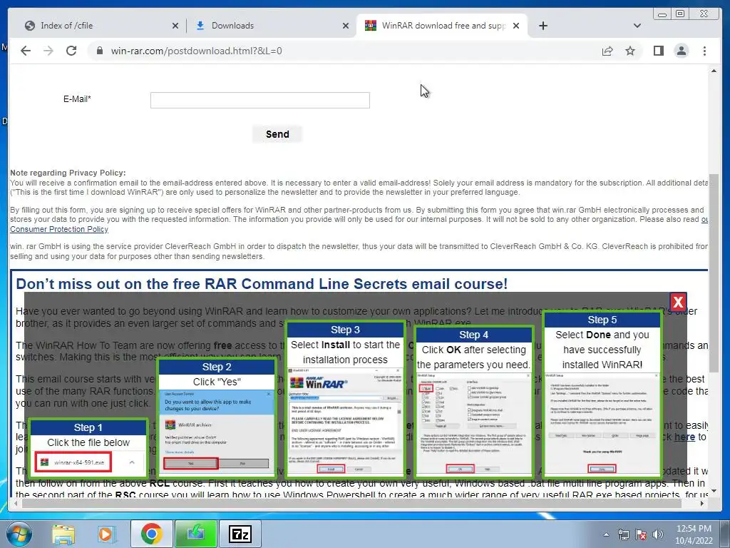Focus the E-Mail input field
This screenshot has width=730, height=548.
(259, 100)
